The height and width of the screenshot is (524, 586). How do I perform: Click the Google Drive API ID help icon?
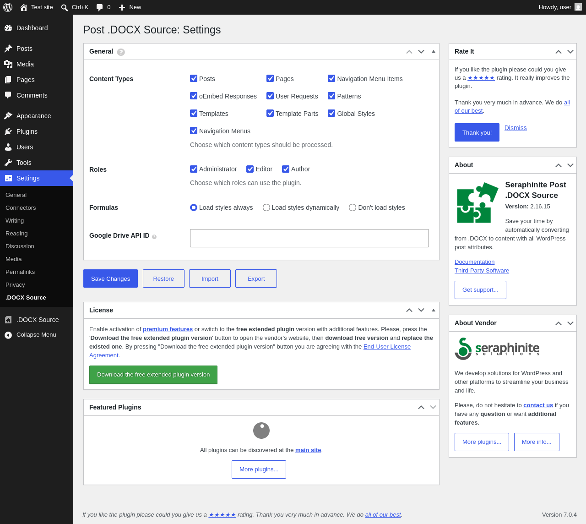[x=154, y=237]
